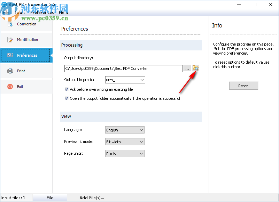Click the '...' browse button for output directory
279x202 pixels.
(x=187, y=68)
